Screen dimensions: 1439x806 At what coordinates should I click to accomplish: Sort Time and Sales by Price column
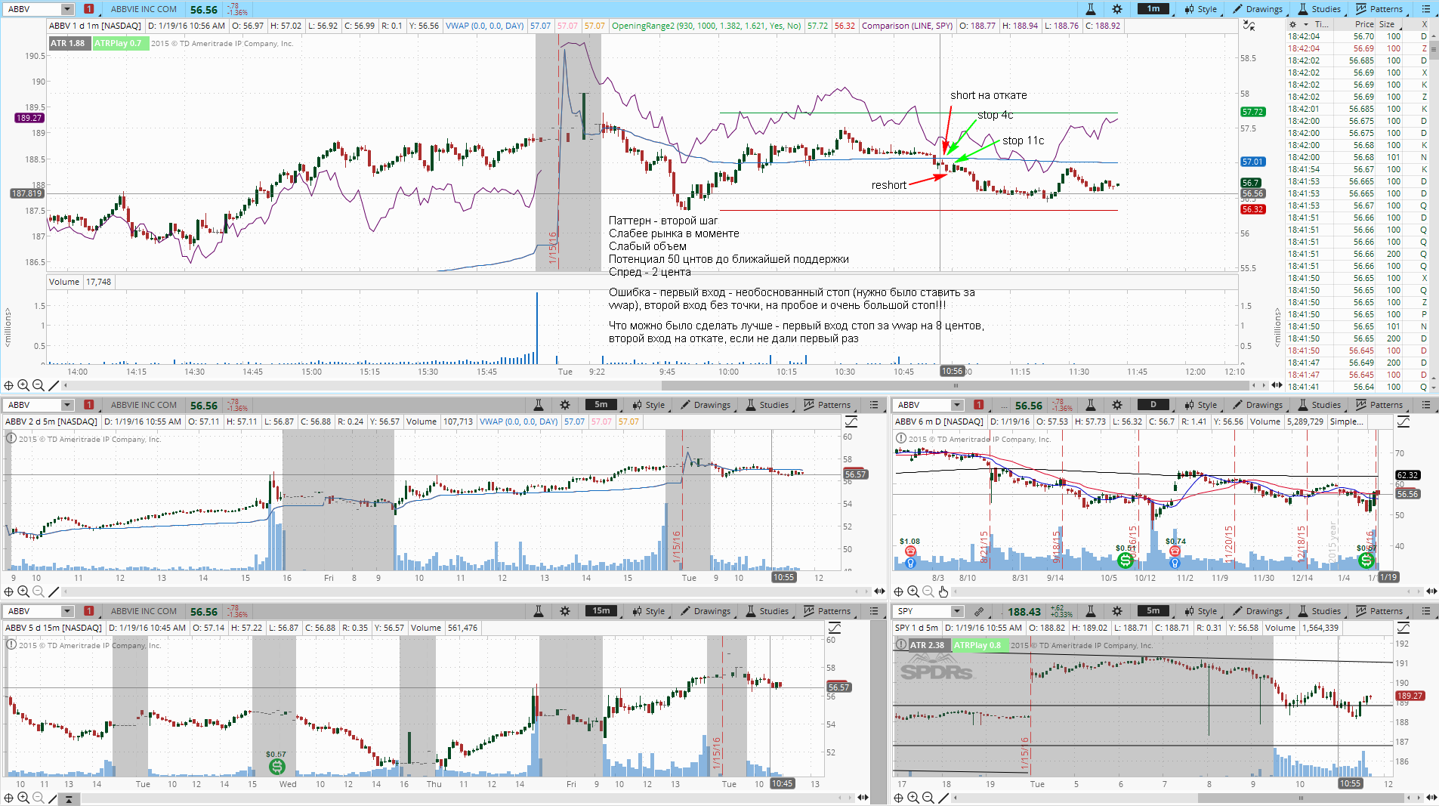1363,24
